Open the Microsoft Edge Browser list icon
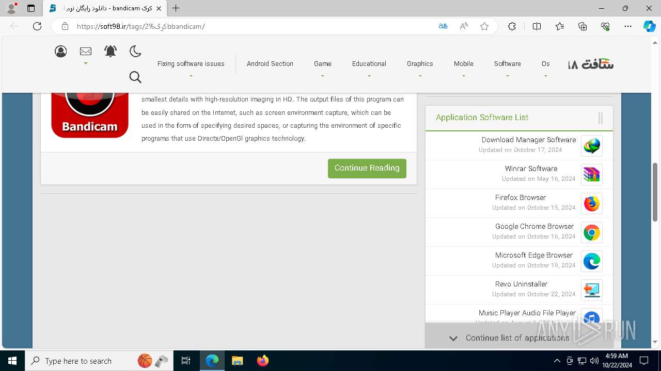Viewport: 661px width, 371px height. [592, 261]
